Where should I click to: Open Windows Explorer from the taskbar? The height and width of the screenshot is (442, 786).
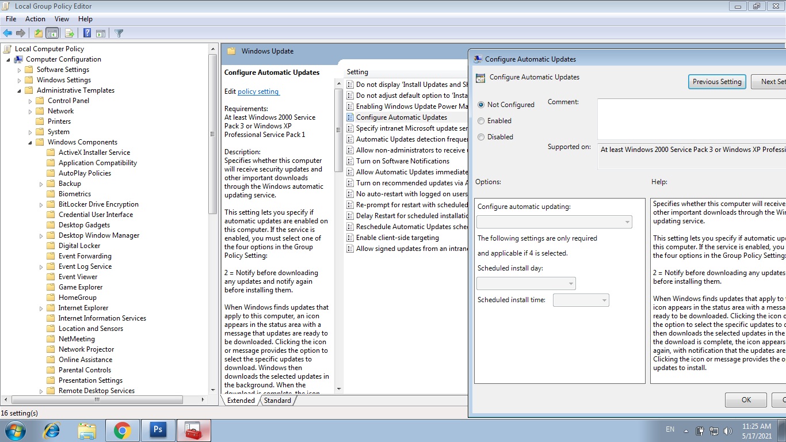(87, 430)
